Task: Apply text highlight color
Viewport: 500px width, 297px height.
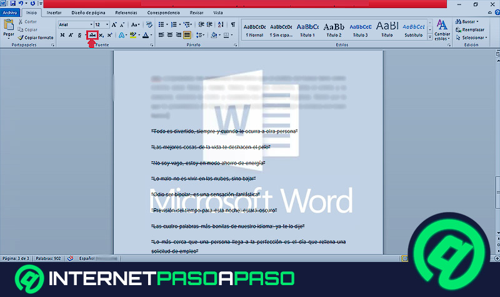Action: [133, 35]
